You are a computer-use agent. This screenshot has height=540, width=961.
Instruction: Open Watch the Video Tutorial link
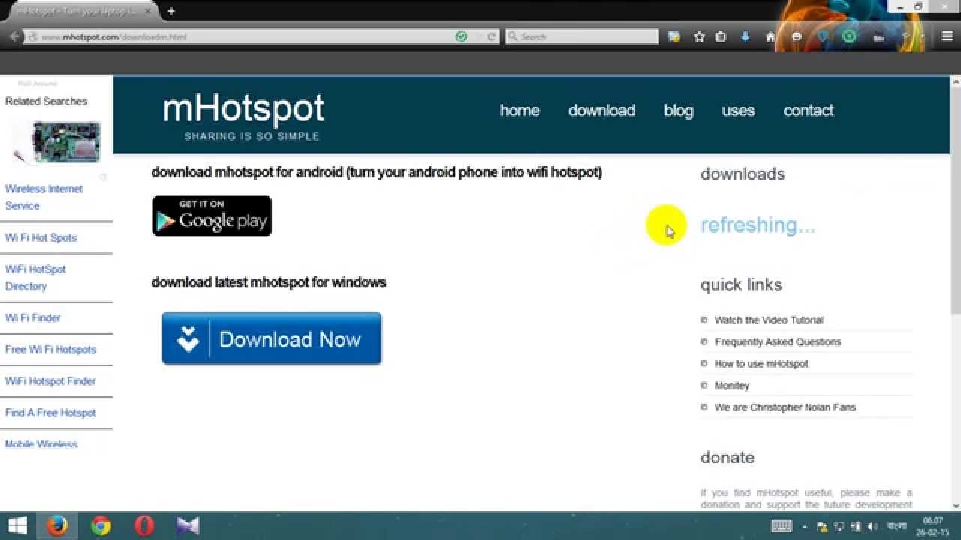(769, 319)
